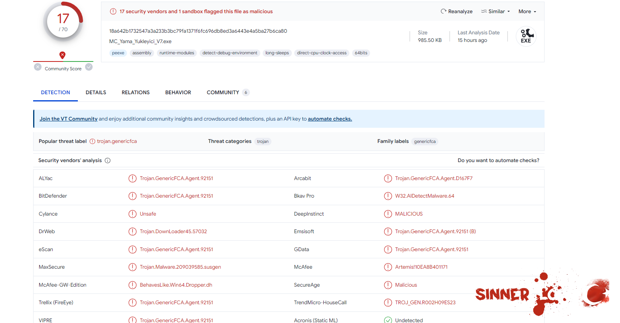Screen dimensions: 620x323
Task: Click the Trojan.Malware.209039585.susgen detection name
Action: click(x=180, y=267)
